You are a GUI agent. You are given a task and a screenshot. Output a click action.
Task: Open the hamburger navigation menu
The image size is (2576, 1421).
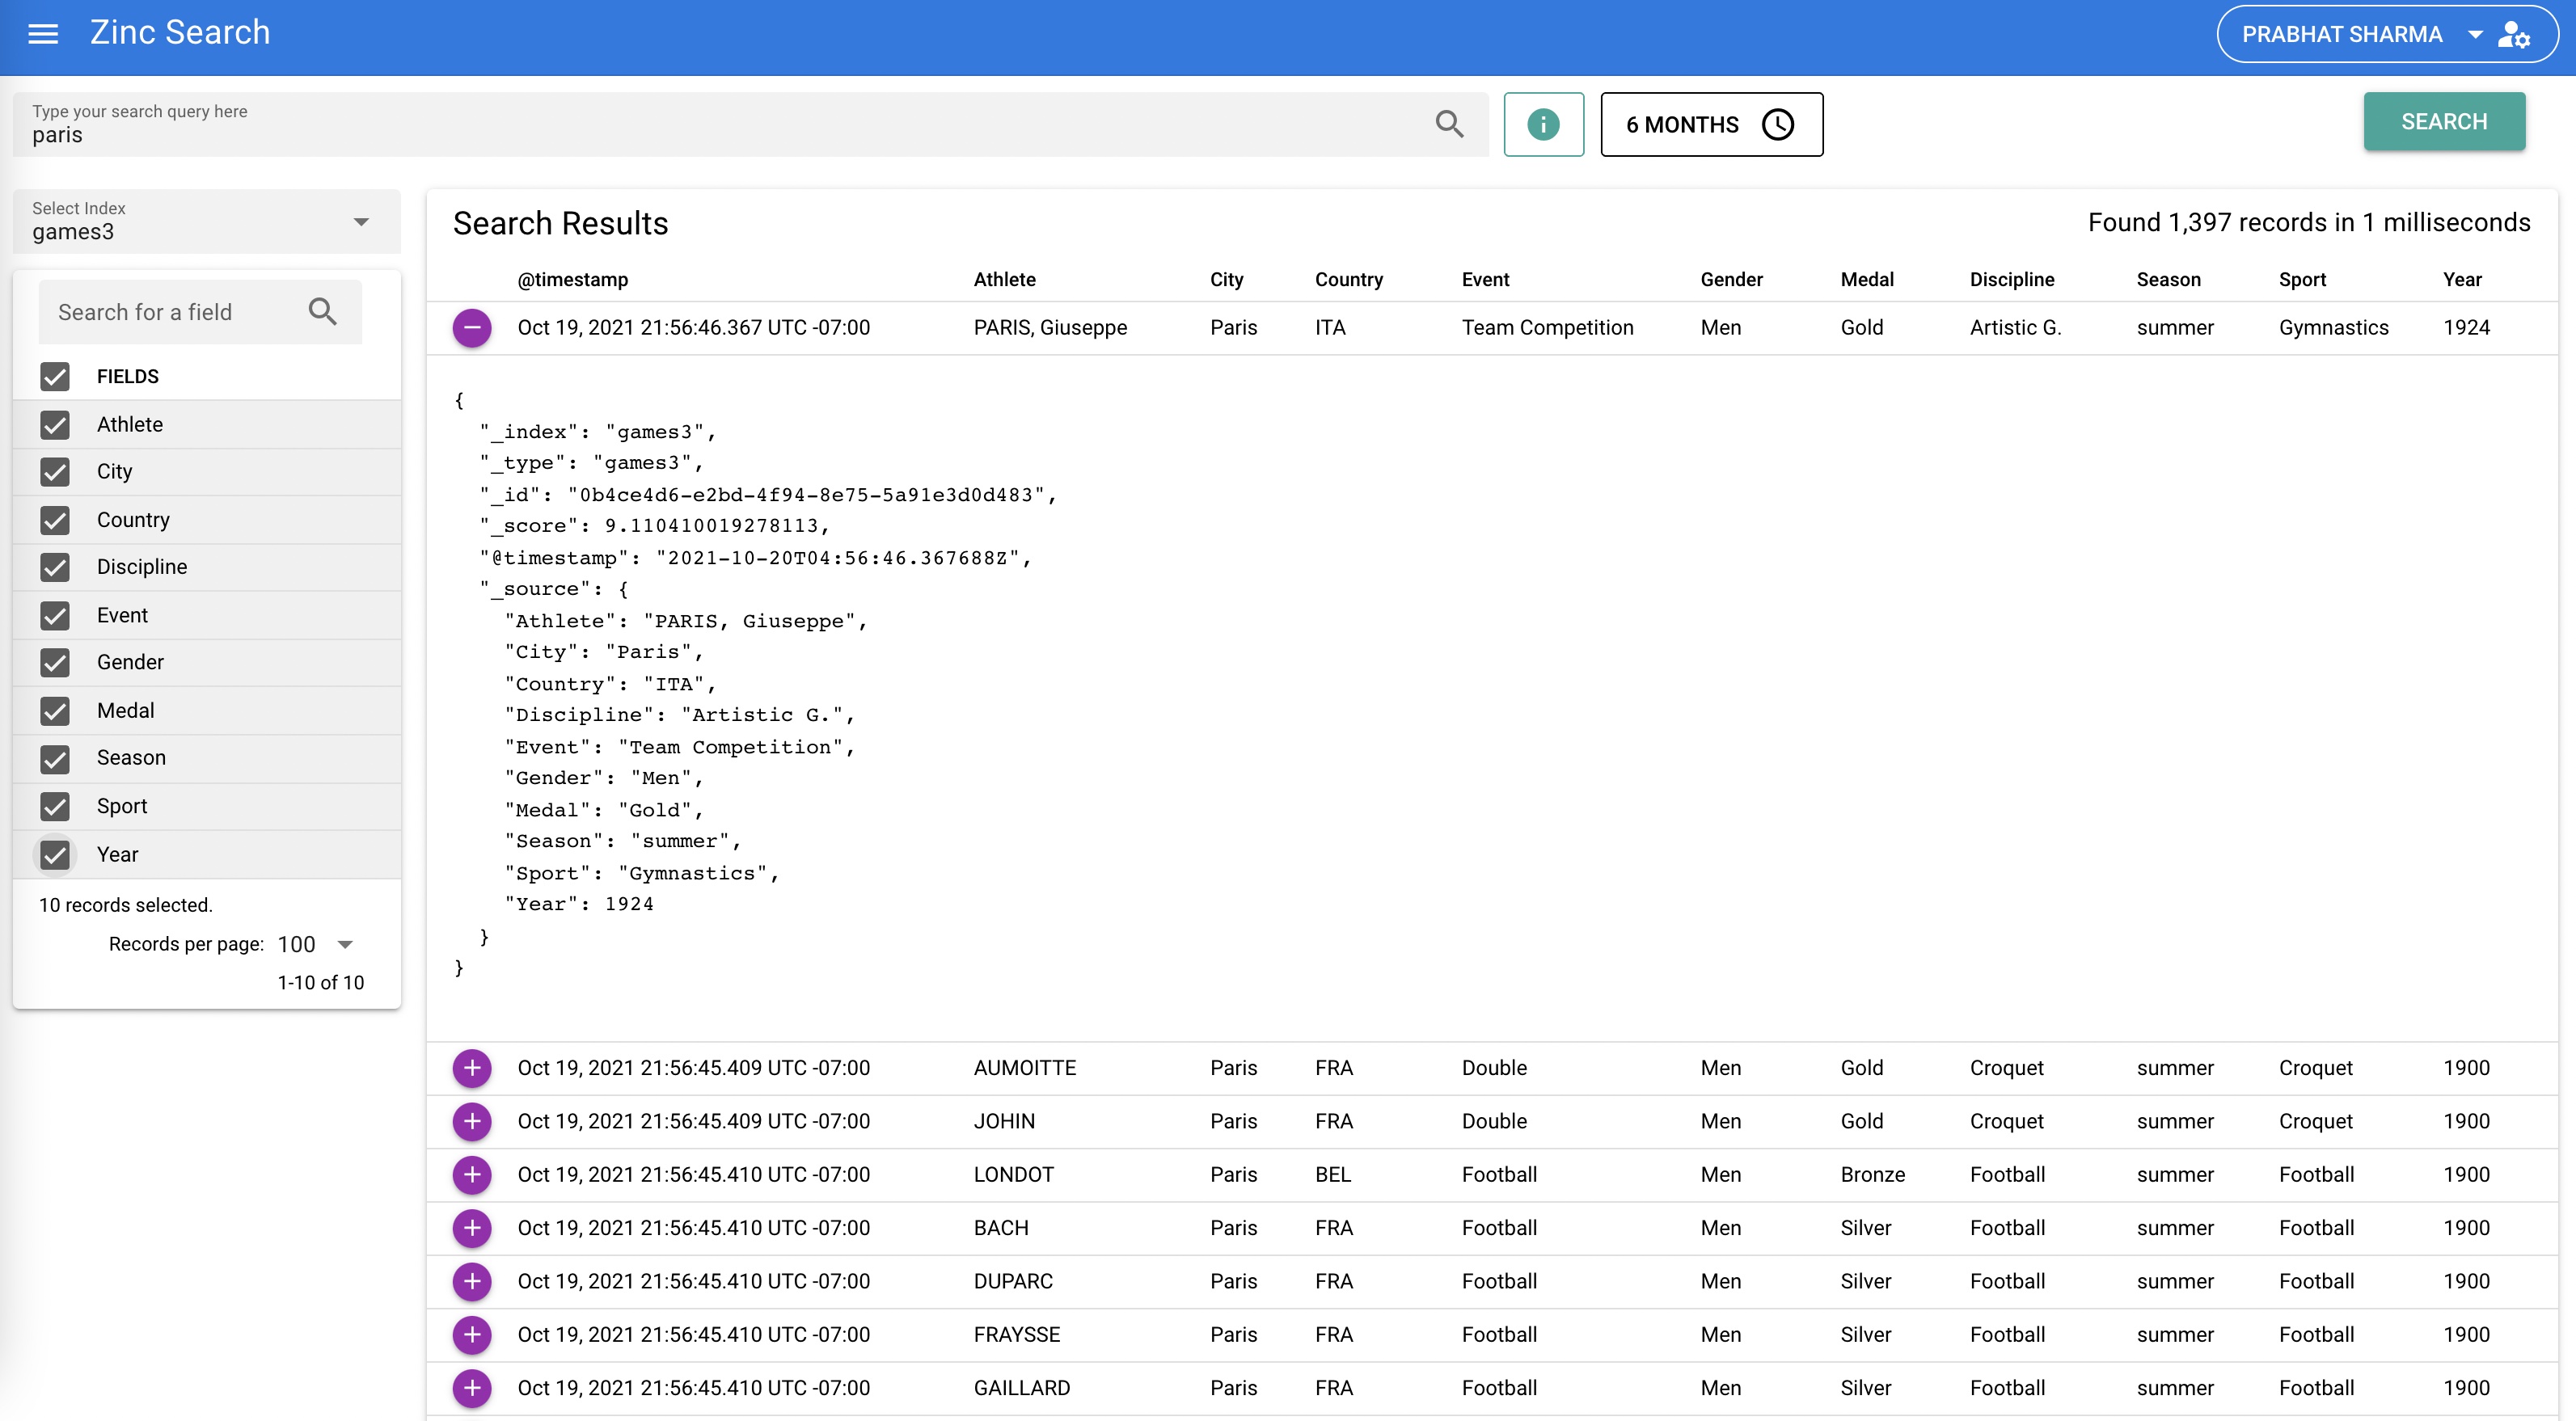tap(43, 34)
